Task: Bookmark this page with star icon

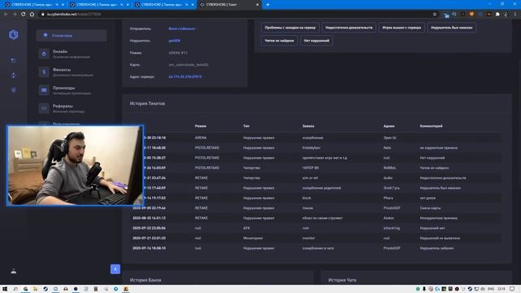Action: 434,15
